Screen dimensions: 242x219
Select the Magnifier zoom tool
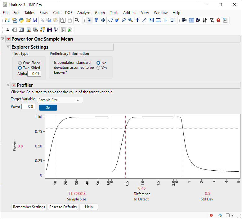(x=131, y=20)
